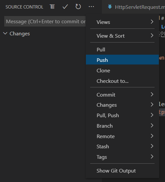The height and width of the screenshot is (182, 165).
Task: Select Push from the menu
Action: (x=122, y=60)
